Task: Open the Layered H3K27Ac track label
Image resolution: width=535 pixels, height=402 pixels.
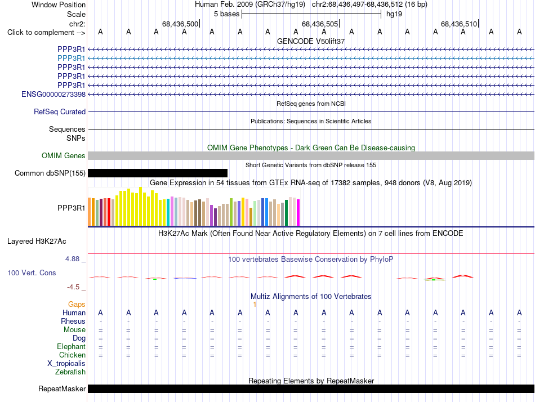Action: [x=37, y=242]
